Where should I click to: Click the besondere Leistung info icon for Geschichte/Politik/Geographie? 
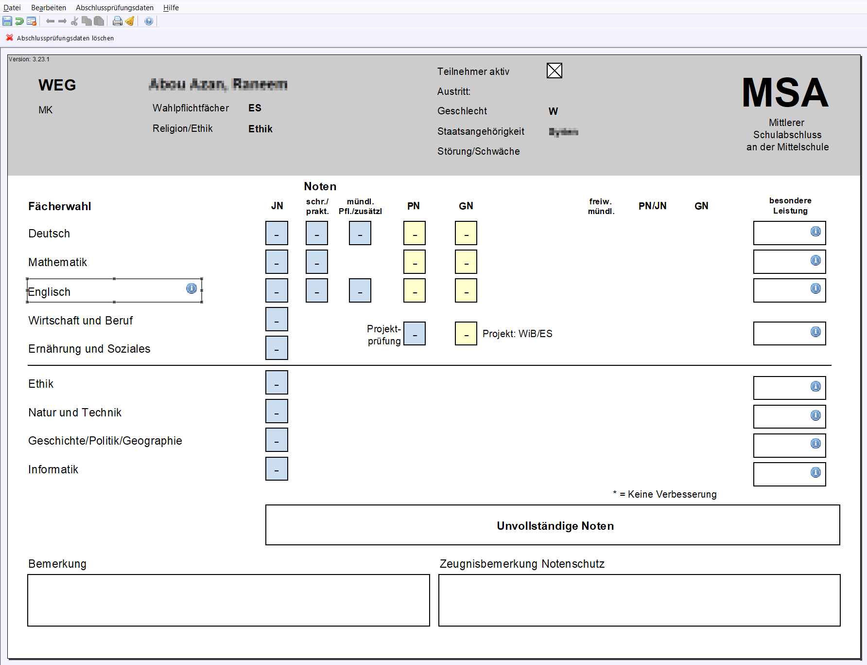coord(815,443)
